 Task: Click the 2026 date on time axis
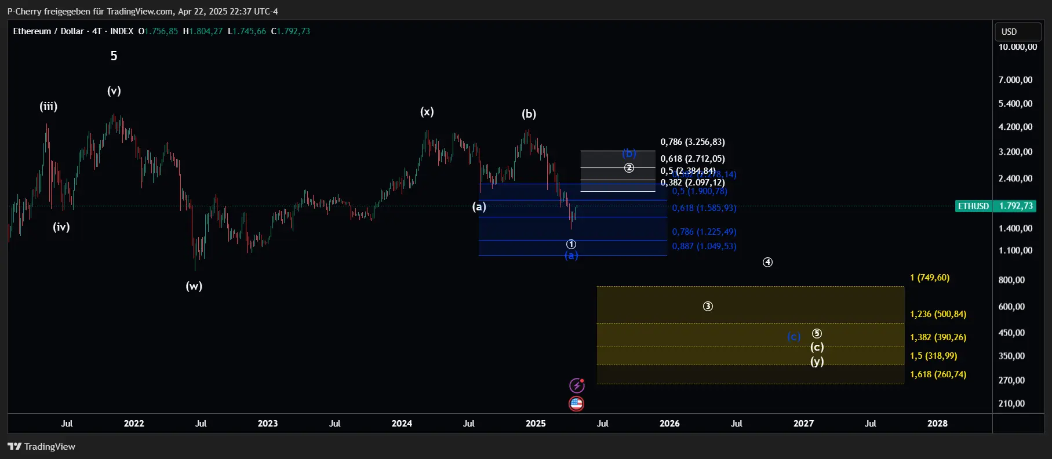tap(669, 423)
